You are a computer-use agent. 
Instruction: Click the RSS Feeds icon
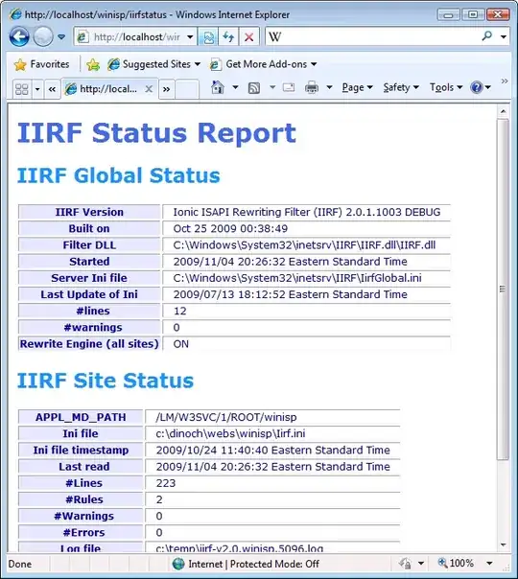tap(254, 88)
